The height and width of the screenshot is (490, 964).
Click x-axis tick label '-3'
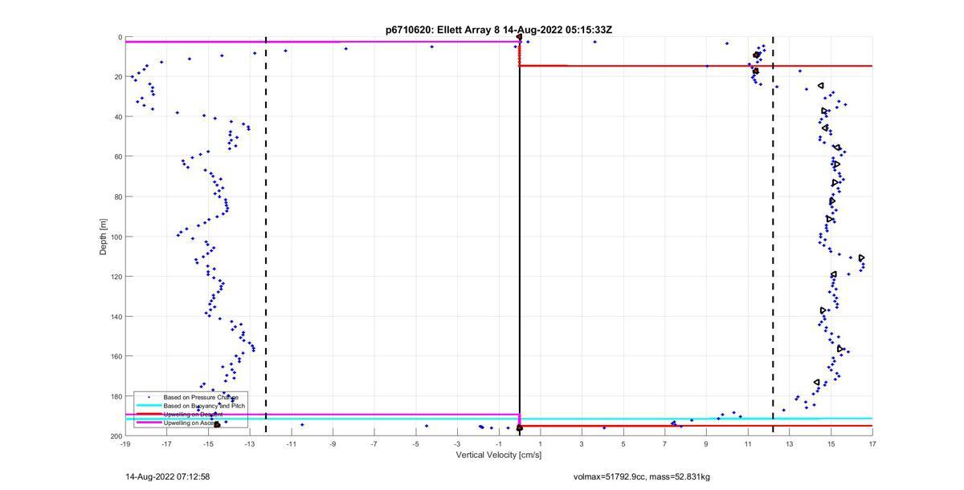click(457, 443)
